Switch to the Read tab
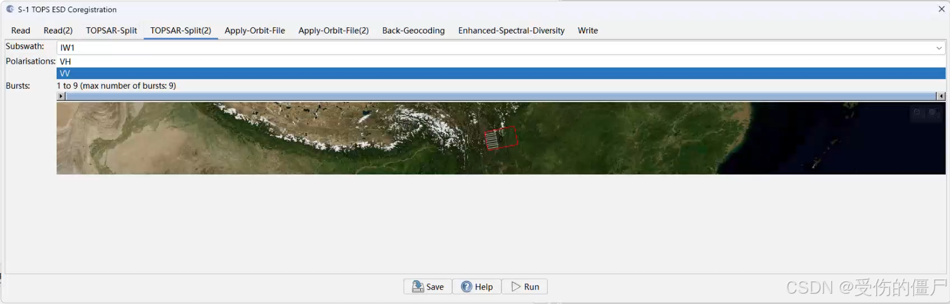This screenshot has width=950, height=304. point(21,30)
